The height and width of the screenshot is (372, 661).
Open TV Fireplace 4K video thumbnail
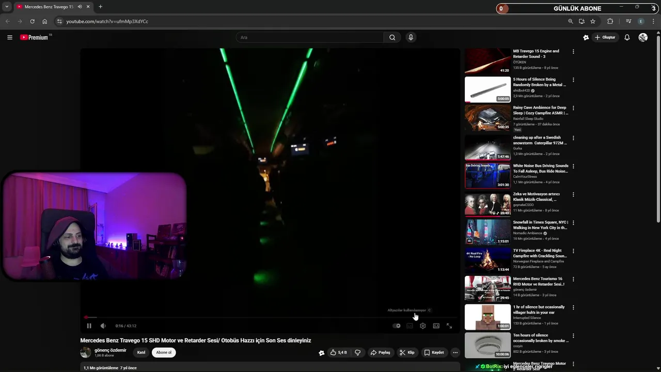487,260
